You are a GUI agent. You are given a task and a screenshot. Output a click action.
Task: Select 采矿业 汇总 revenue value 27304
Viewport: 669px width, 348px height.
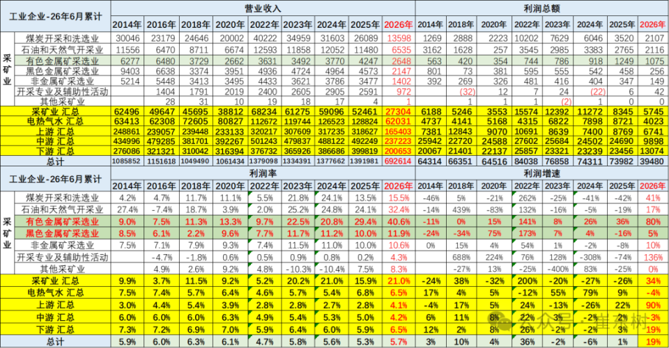coord(399,111)
